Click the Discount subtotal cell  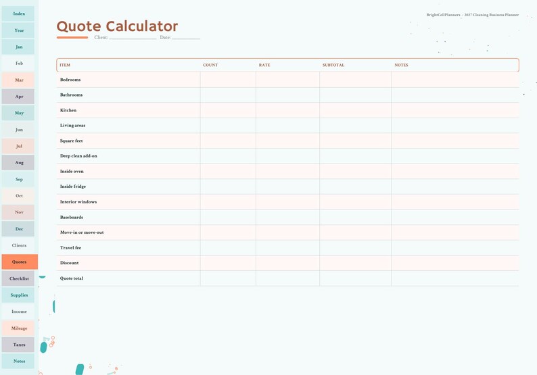point(356,263)
